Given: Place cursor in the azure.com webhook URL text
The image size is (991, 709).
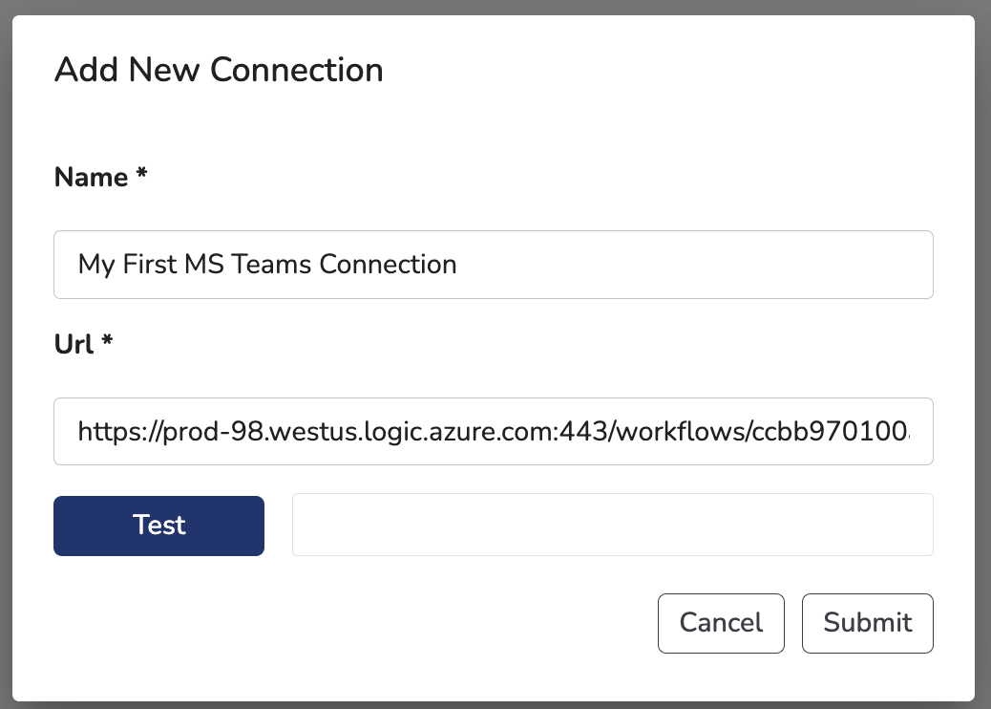Looking at the screenshot, I should [x=493, y=431].
